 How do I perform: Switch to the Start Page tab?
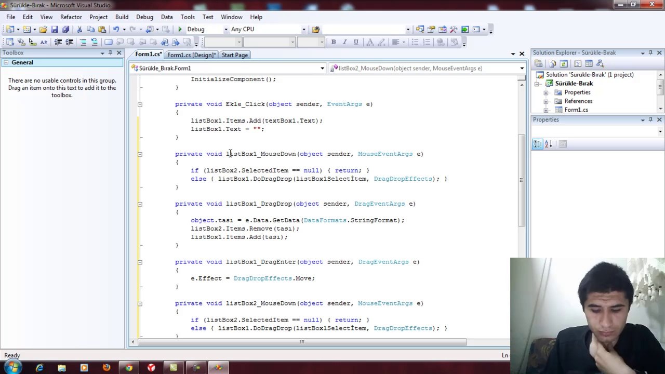(x=235, y=55)
